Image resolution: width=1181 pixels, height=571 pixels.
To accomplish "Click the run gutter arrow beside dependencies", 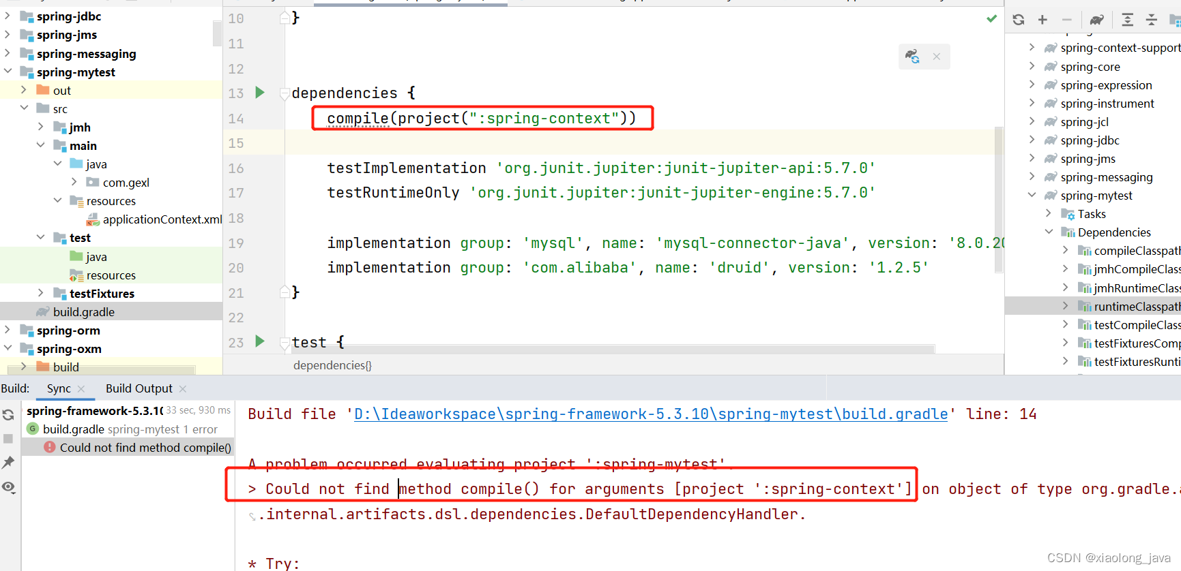I will click(x=260, y=92).
